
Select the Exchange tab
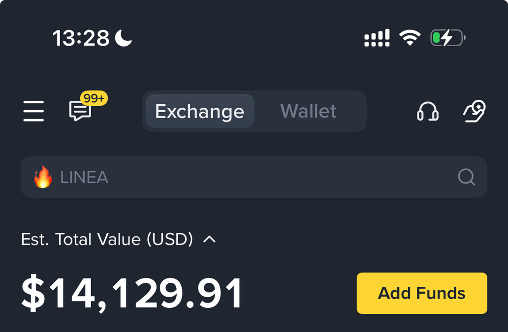[x=199, y=111]
